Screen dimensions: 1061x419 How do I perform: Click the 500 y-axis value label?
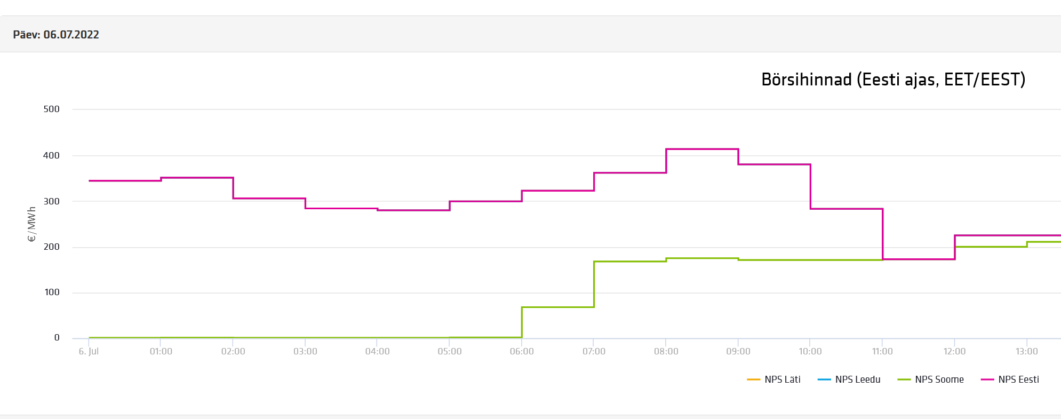pyautogui.click(x=51, y=109)
